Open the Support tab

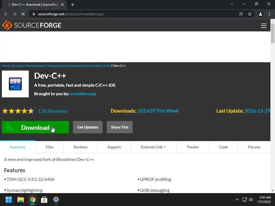click(114, 147)
